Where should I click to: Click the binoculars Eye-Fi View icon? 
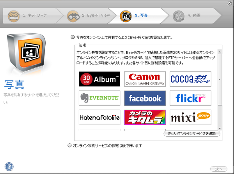point(73,16)
